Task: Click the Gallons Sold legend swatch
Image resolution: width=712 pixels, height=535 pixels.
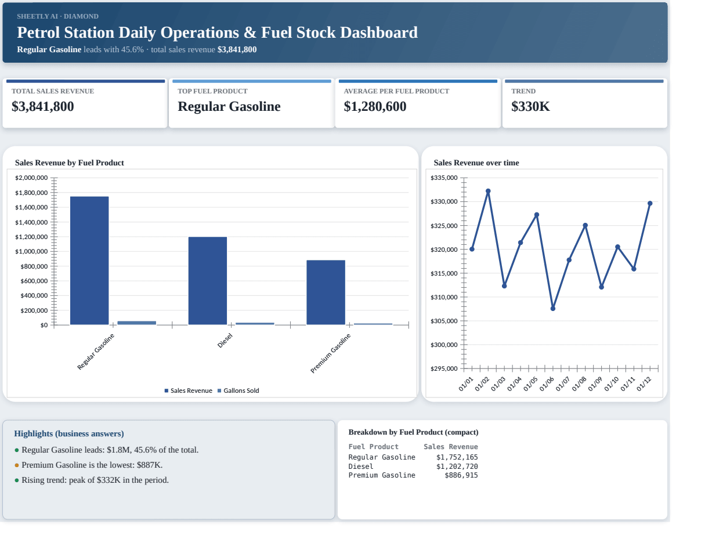Action: 219,391
